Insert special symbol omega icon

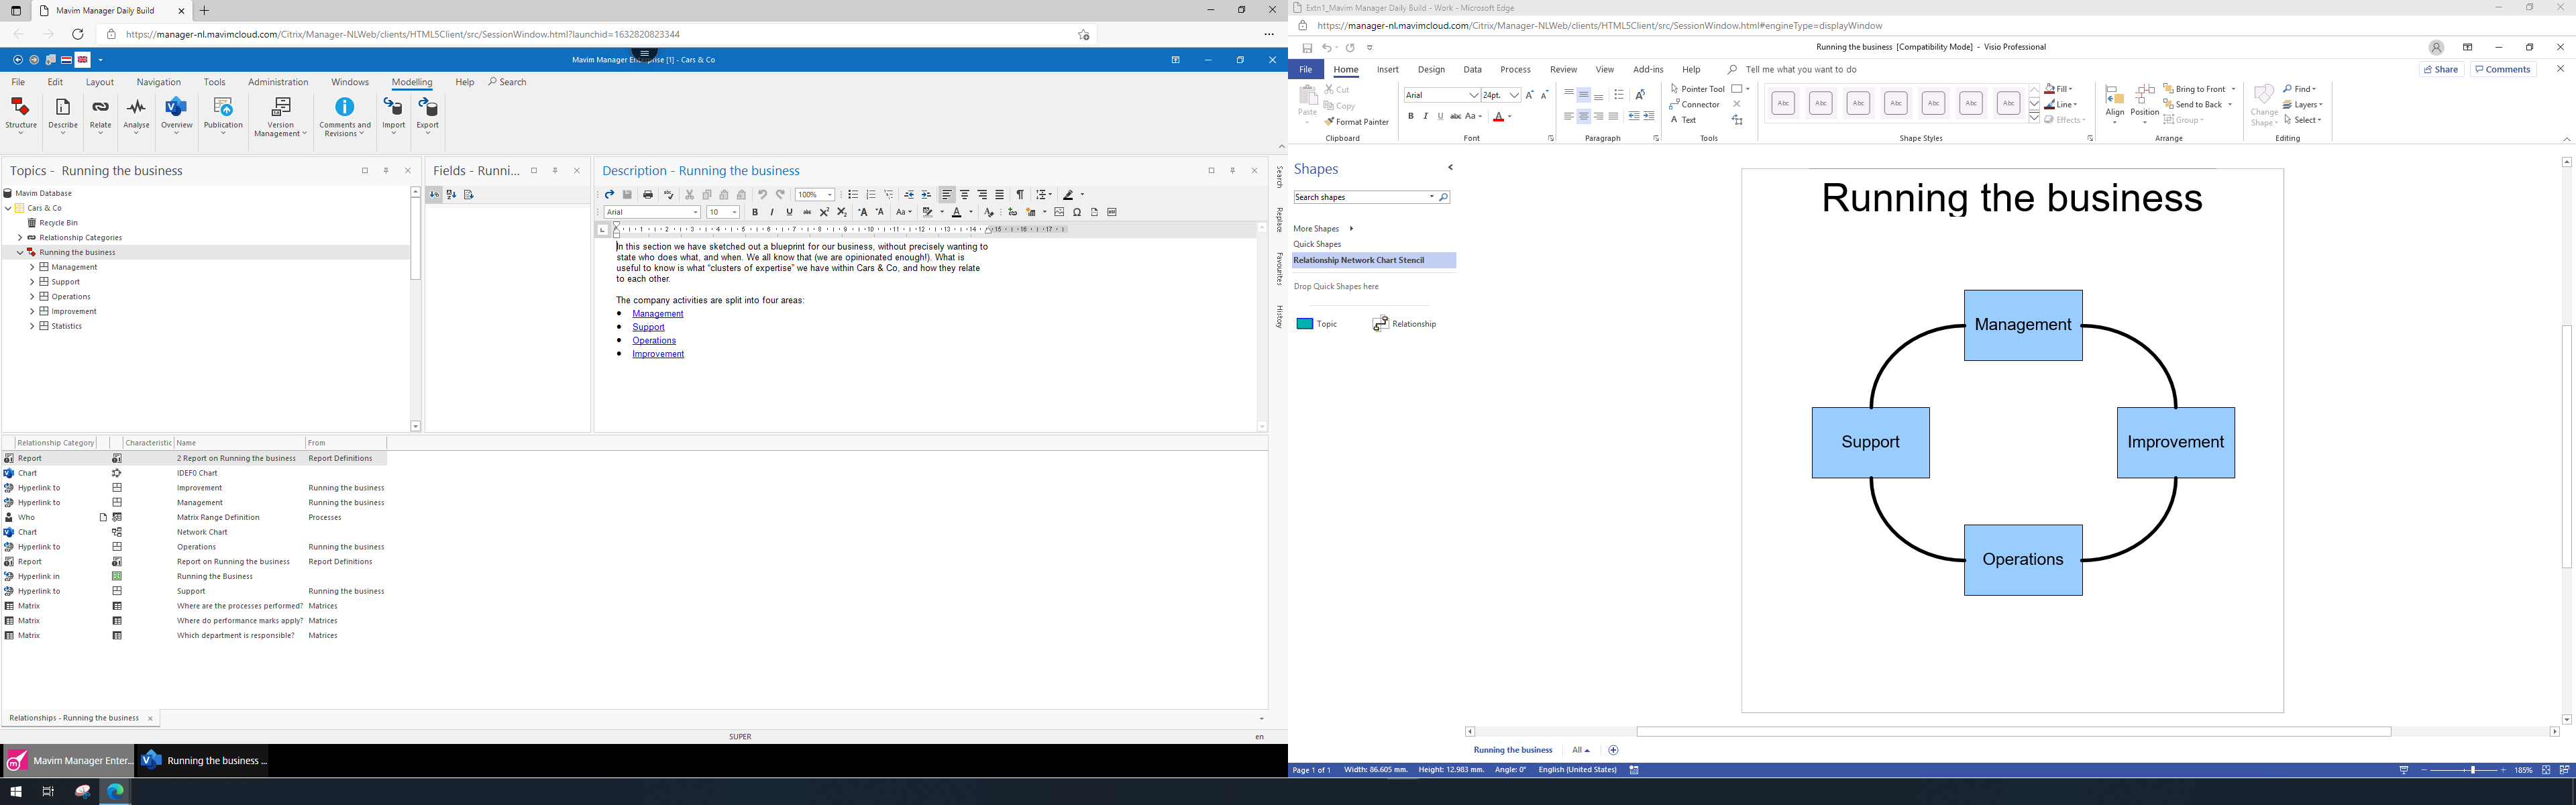(1077, 212)
